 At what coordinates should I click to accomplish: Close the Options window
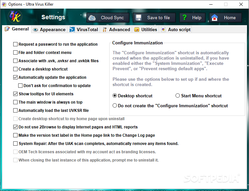pos(241,4)
